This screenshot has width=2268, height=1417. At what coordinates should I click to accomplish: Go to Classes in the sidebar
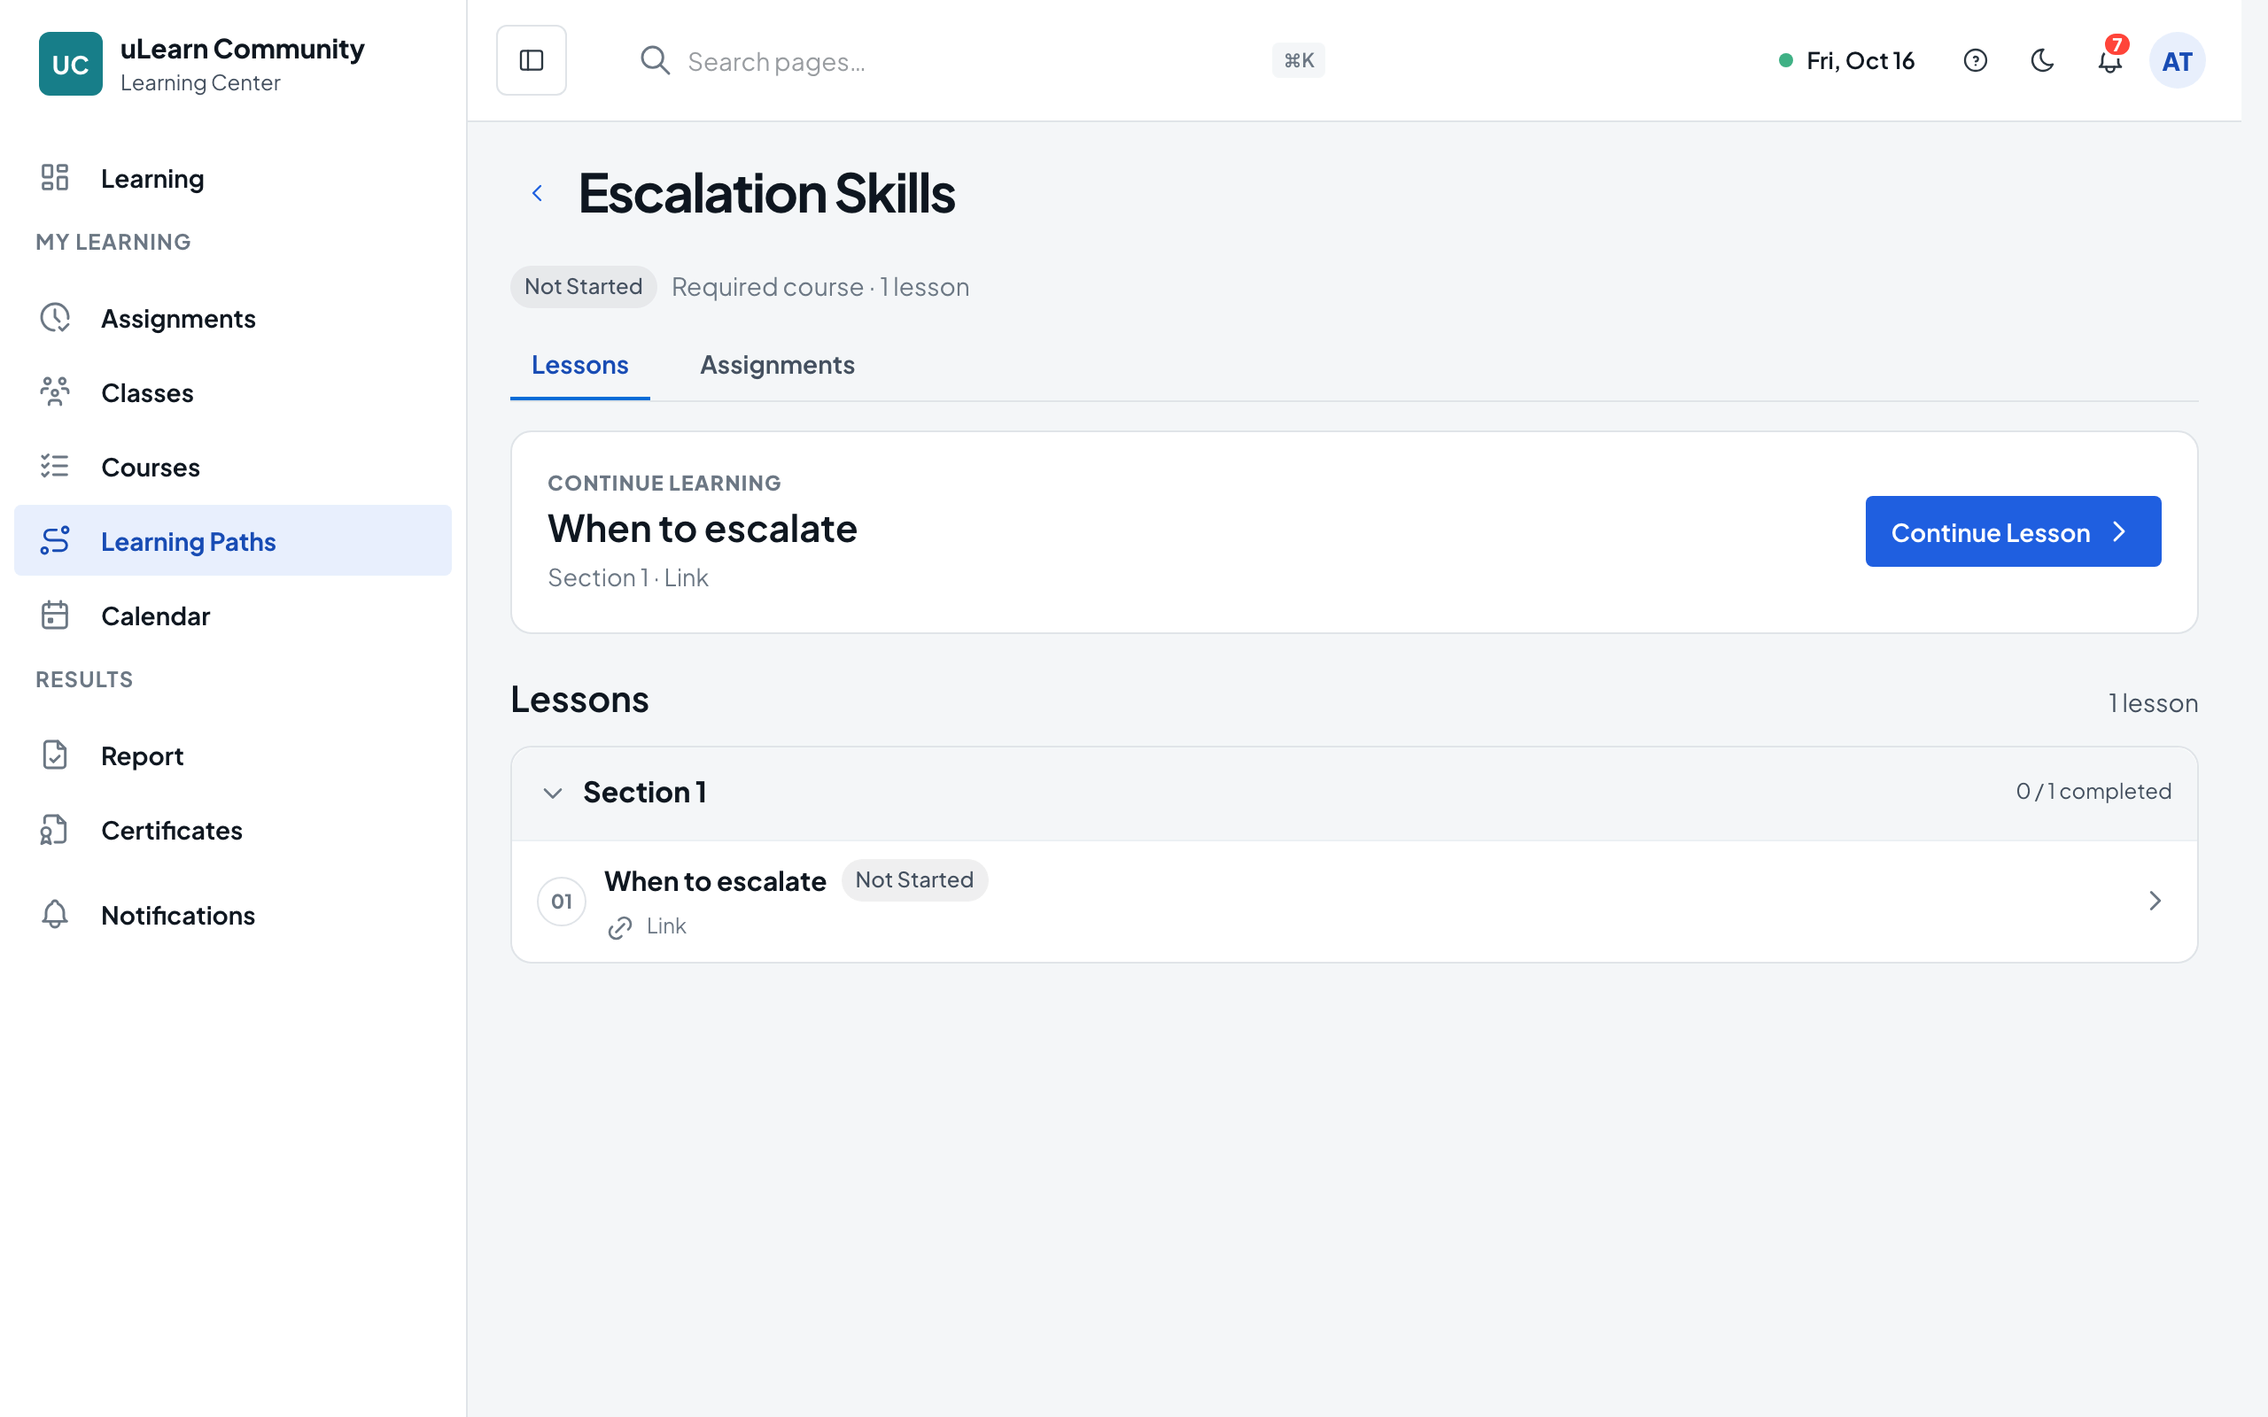[x=232, y=391]
